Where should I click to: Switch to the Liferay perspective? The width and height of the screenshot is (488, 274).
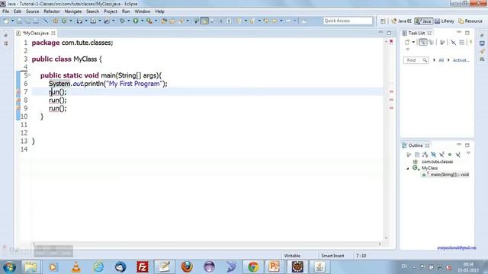point(445,21)
